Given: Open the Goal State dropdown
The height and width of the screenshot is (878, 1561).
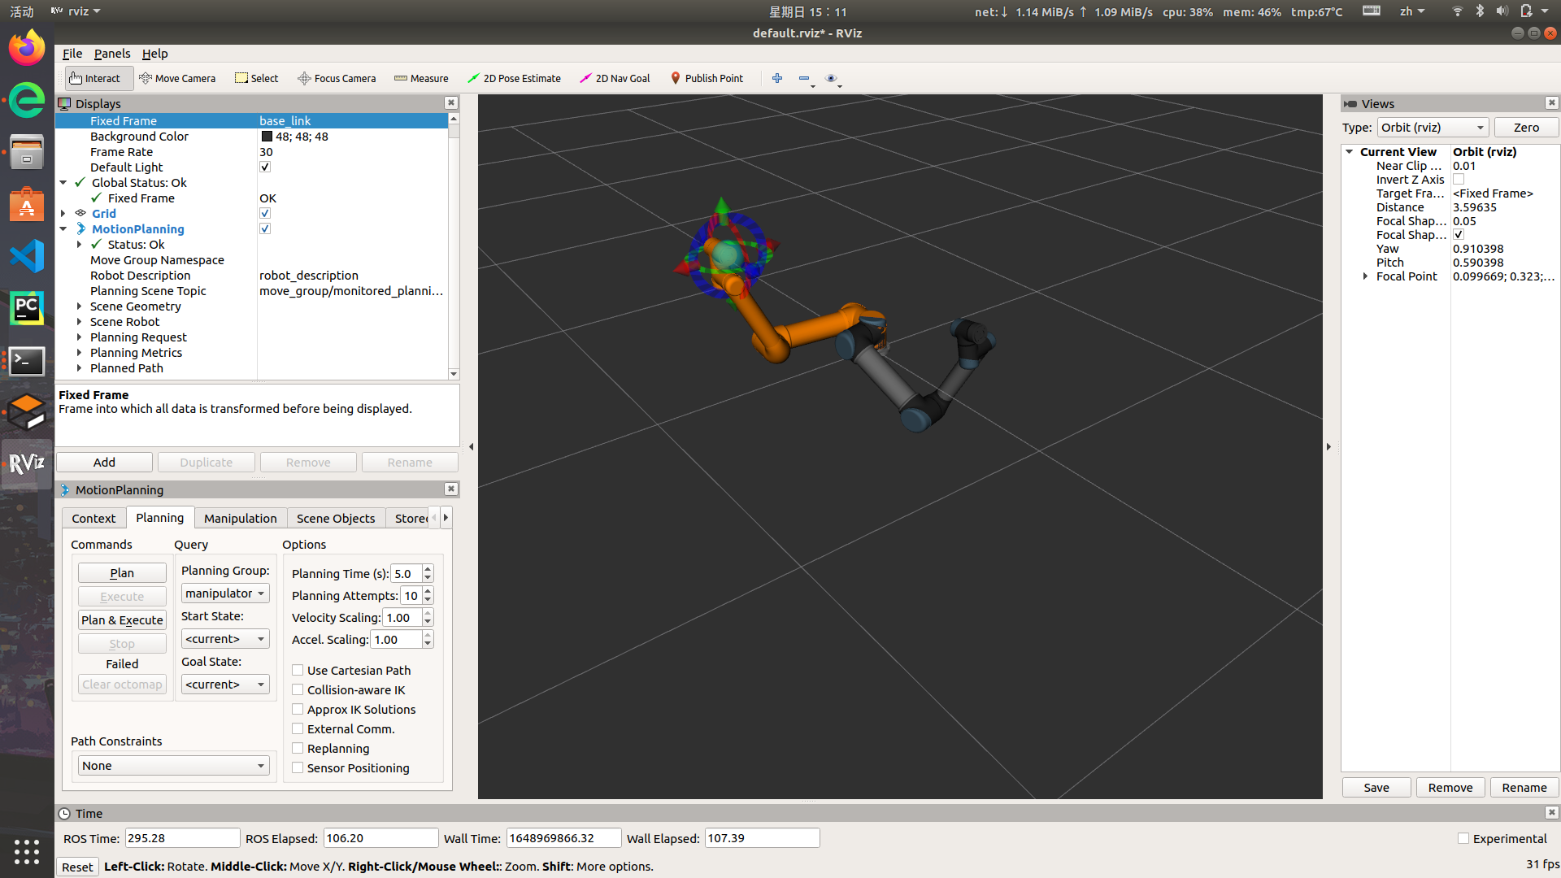Looking at the screenshot, I should [x=225, y=685].
